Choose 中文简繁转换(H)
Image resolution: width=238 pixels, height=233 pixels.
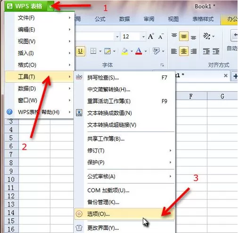125,90
